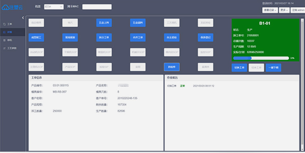The width and height of the screenshot is (305, 153).
Task: Select 停机 in the sidebar
Action: click(13, 40)
